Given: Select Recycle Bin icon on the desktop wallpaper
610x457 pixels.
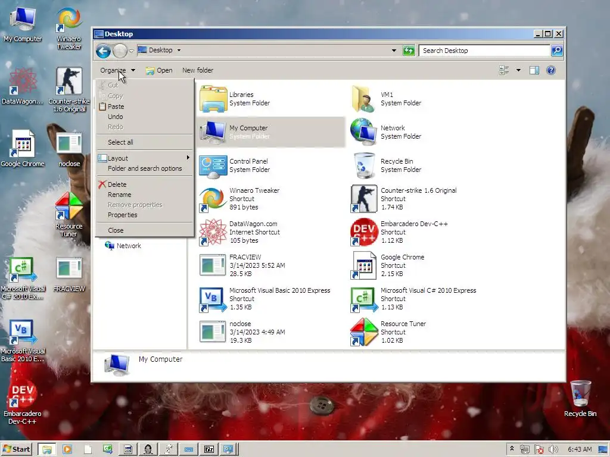Looking at the screenshot, I should pos(580,398).
